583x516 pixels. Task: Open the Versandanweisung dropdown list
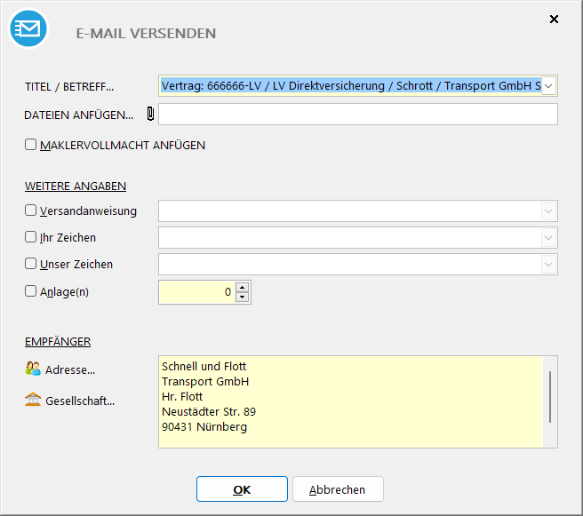548,210
